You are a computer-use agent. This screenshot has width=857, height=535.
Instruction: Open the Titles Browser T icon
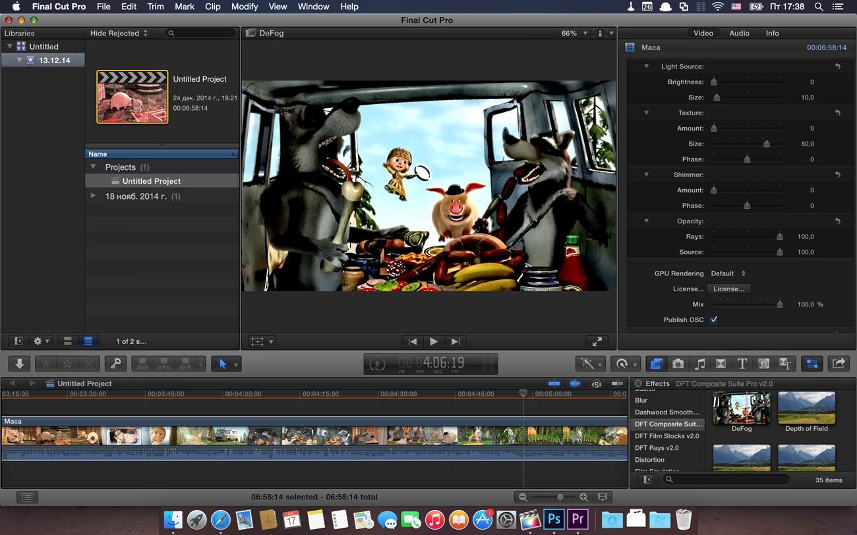(742, 364)
